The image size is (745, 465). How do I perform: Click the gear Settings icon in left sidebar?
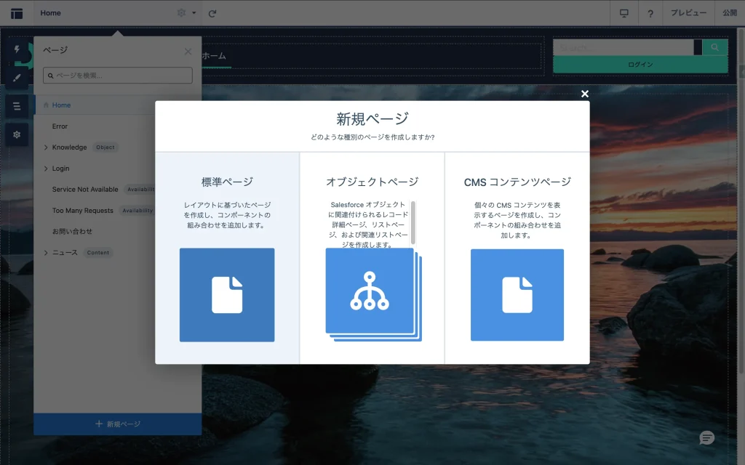(x=17, y=134)
